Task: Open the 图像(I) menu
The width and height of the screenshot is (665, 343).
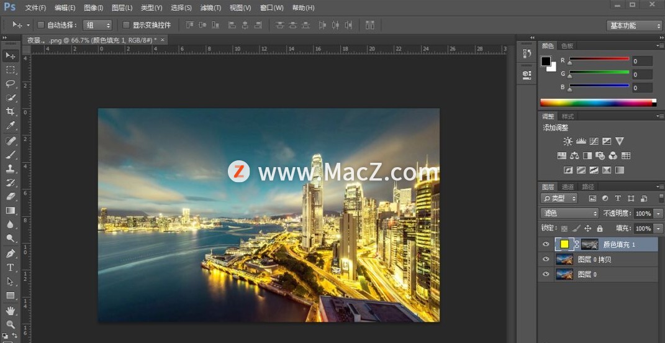Action: [94, 8]
